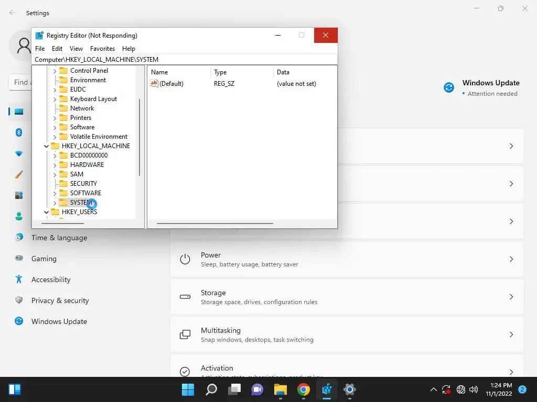Expand the Printers registry key

55,118
